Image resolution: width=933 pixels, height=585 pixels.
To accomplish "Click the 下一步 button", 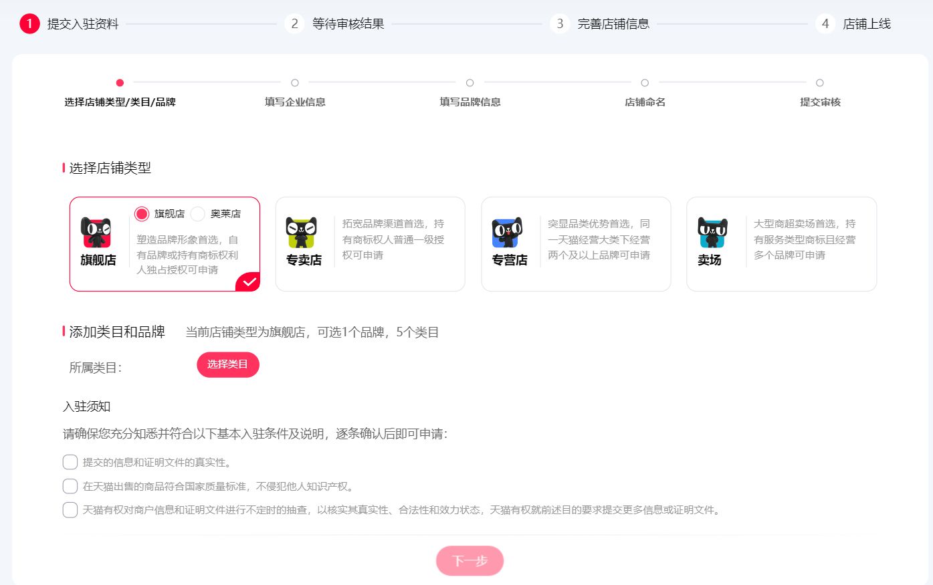I will tap(470, 561).
